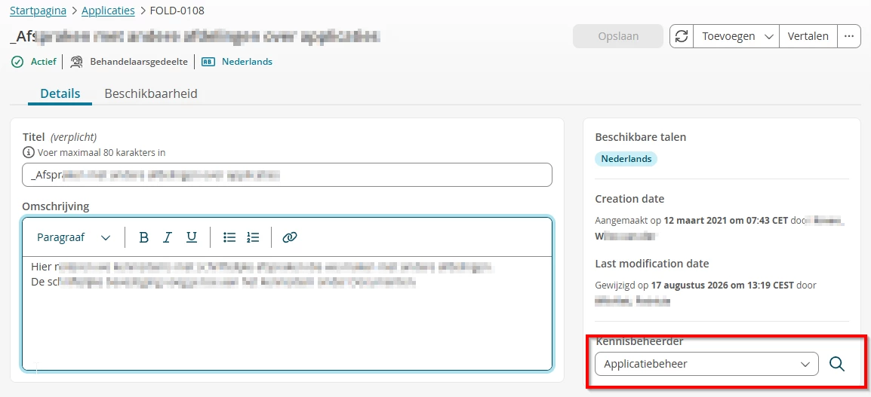Open the Paragraaf style dropdown
Image resolution: width=871 pixels, height=397 pixels.
coord(73,237)
